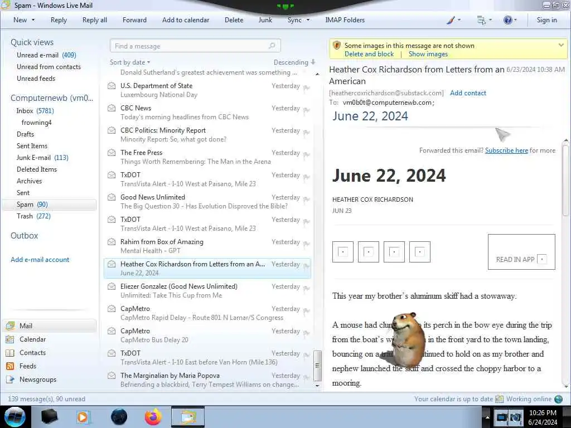This screenshot has width=571, height=428.
Task: Click Add to calendar in toolbar
Action: 186,20
